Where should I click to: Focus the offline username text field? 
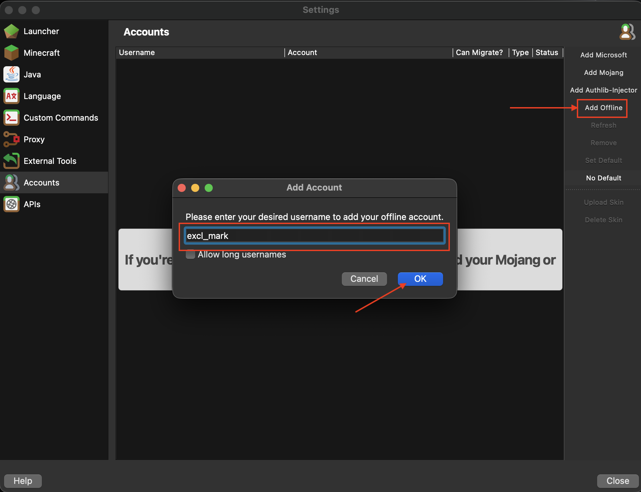coord(314,236)
